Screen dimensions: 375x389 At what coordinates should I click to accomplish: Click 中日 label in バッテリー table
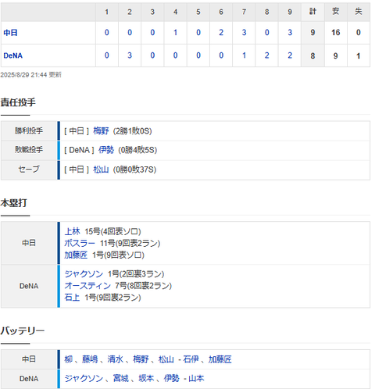(x=29, y=359)
